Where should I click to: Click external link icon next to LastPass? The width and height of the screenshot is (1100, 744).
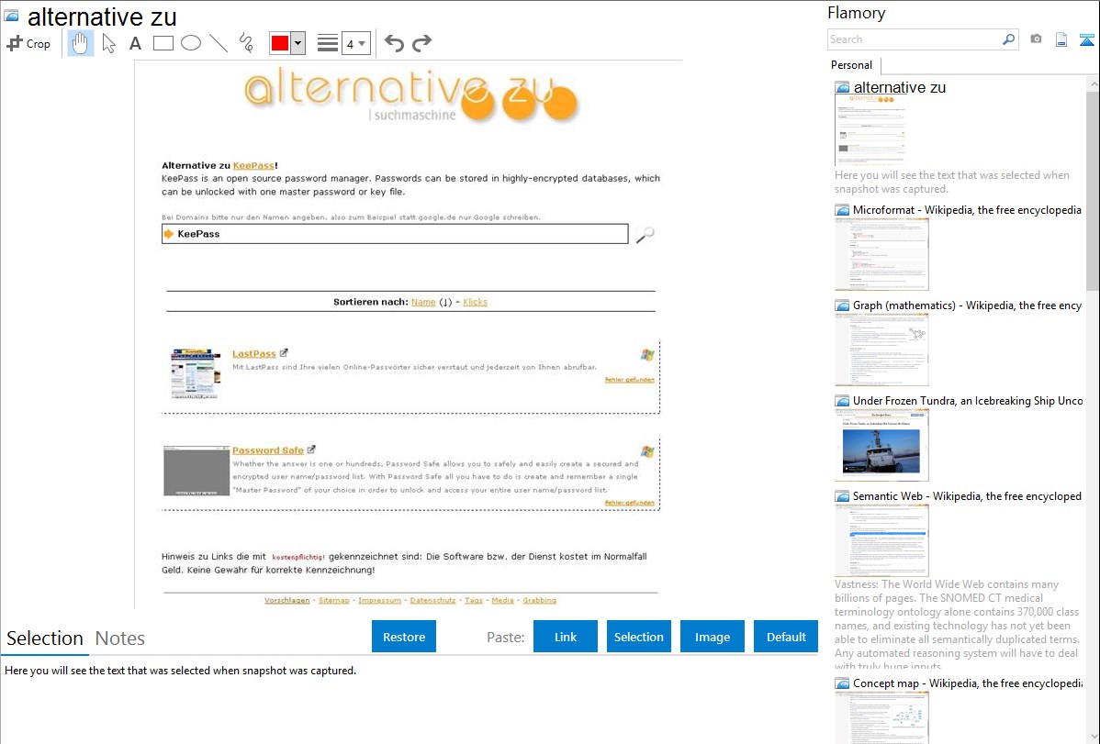click(x=284, y=352)
